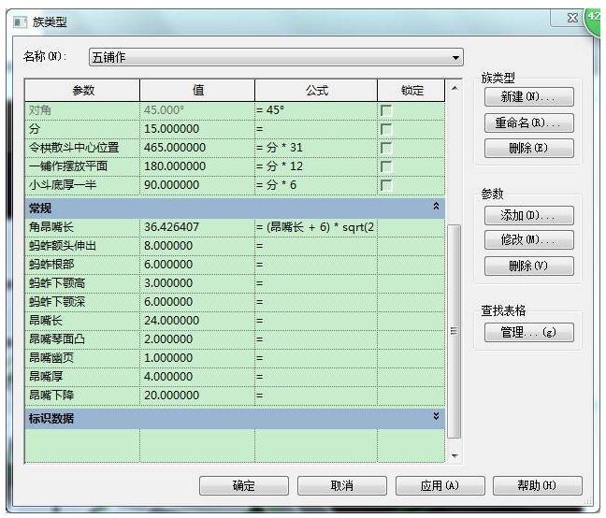Click the Family Types dialog title icon

20,22
